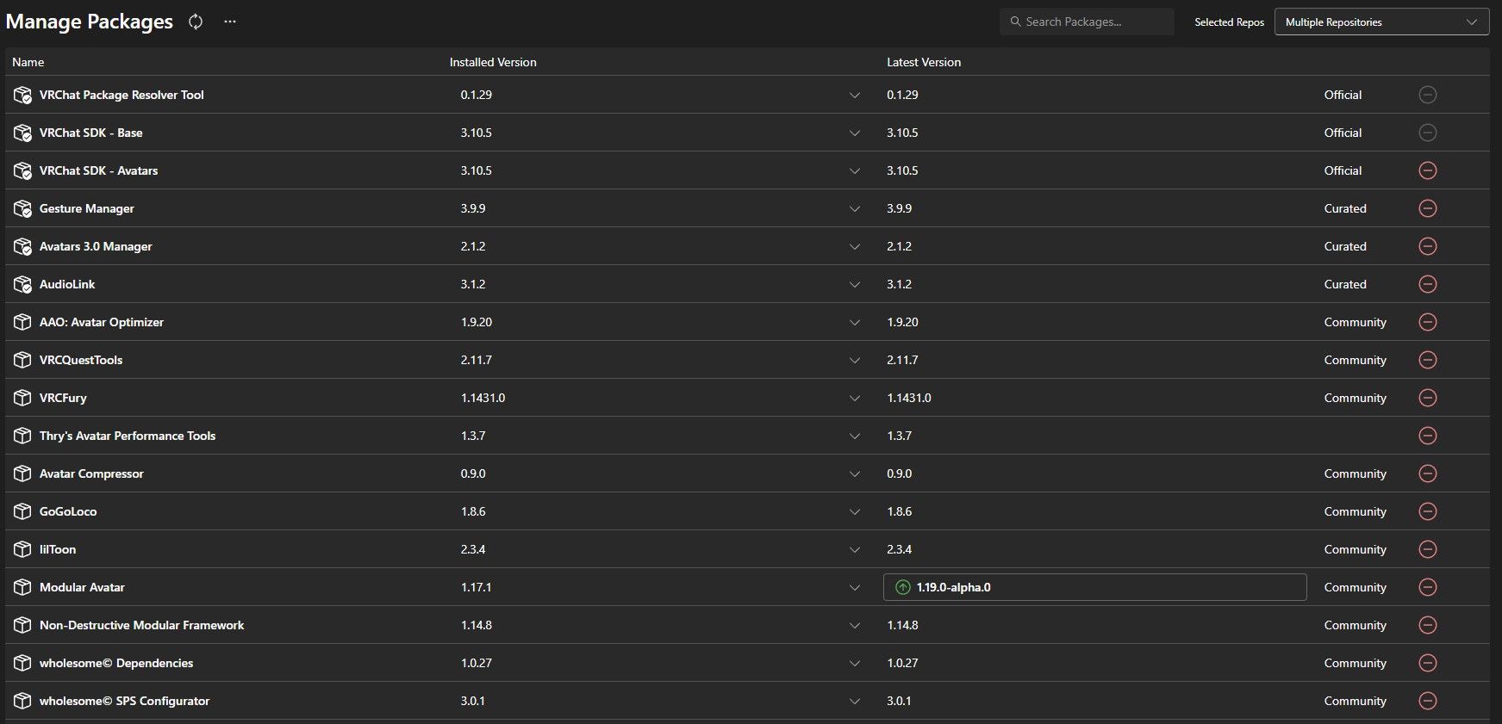1502x724 pixels.
Task: Remove the GoGoLoco package
Action: pyautogui.click(x=1428, y=511)
